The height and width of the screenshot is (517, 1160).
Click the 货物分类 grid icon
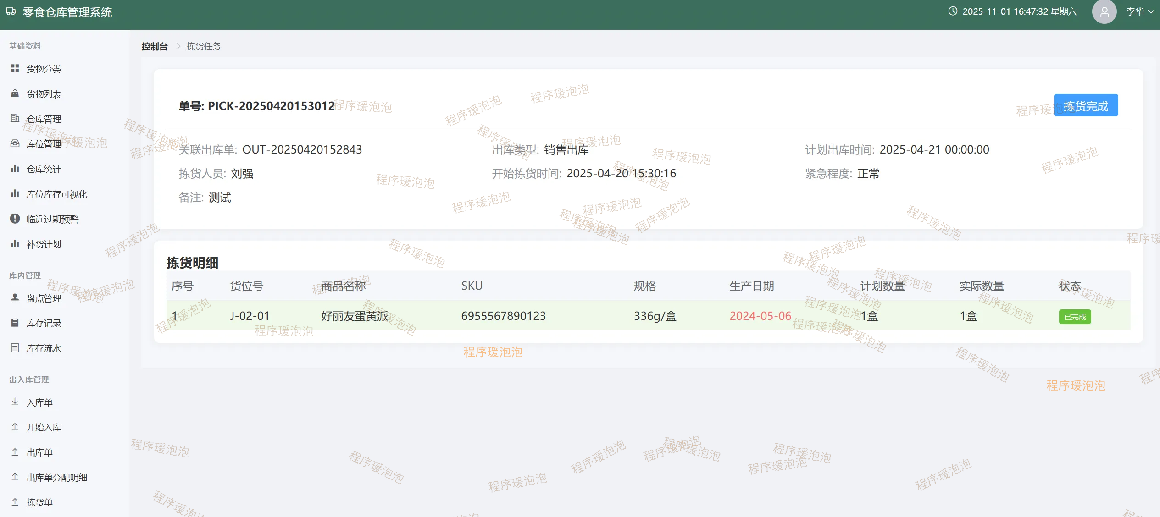click(15, 68)
